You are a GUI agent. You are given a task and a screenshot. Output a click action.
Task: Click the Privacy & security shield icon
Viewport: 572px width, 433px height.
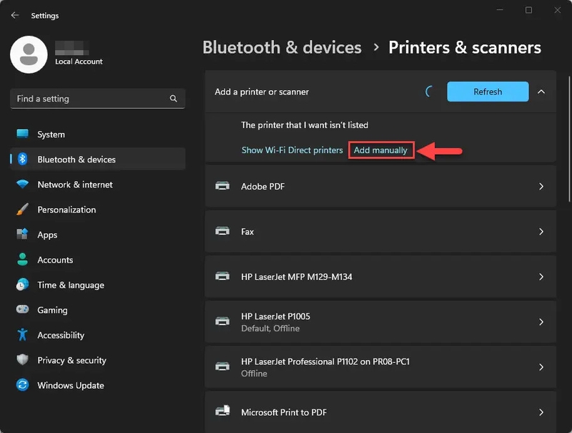pyautogui.click(x=23, y=360)
